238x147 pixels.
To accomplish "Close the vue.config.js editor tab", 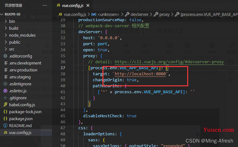I will click(88, 5).
